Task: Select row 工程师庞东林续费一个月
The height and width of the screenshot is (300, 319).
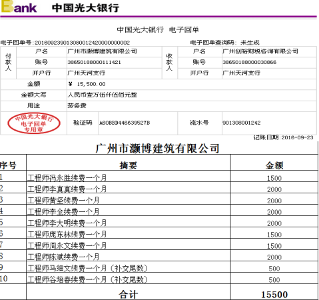Action: [159, 234]
